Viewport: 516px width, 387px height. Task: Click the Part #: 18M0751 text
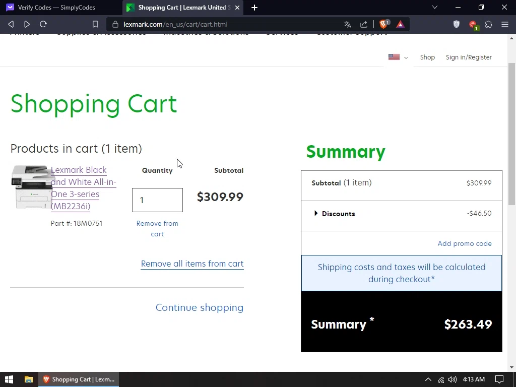coord(77,223)
